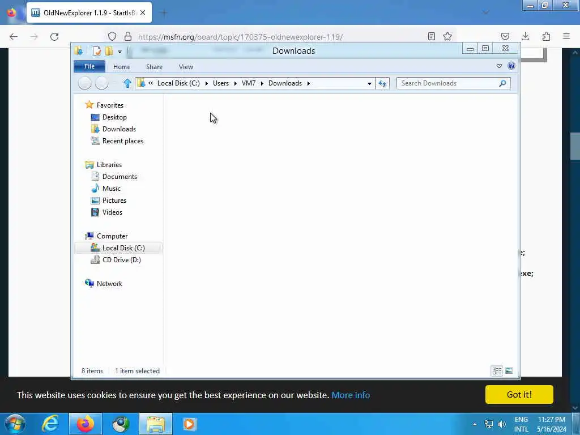Open Firefox hamburger application menu

pos(566,36)
